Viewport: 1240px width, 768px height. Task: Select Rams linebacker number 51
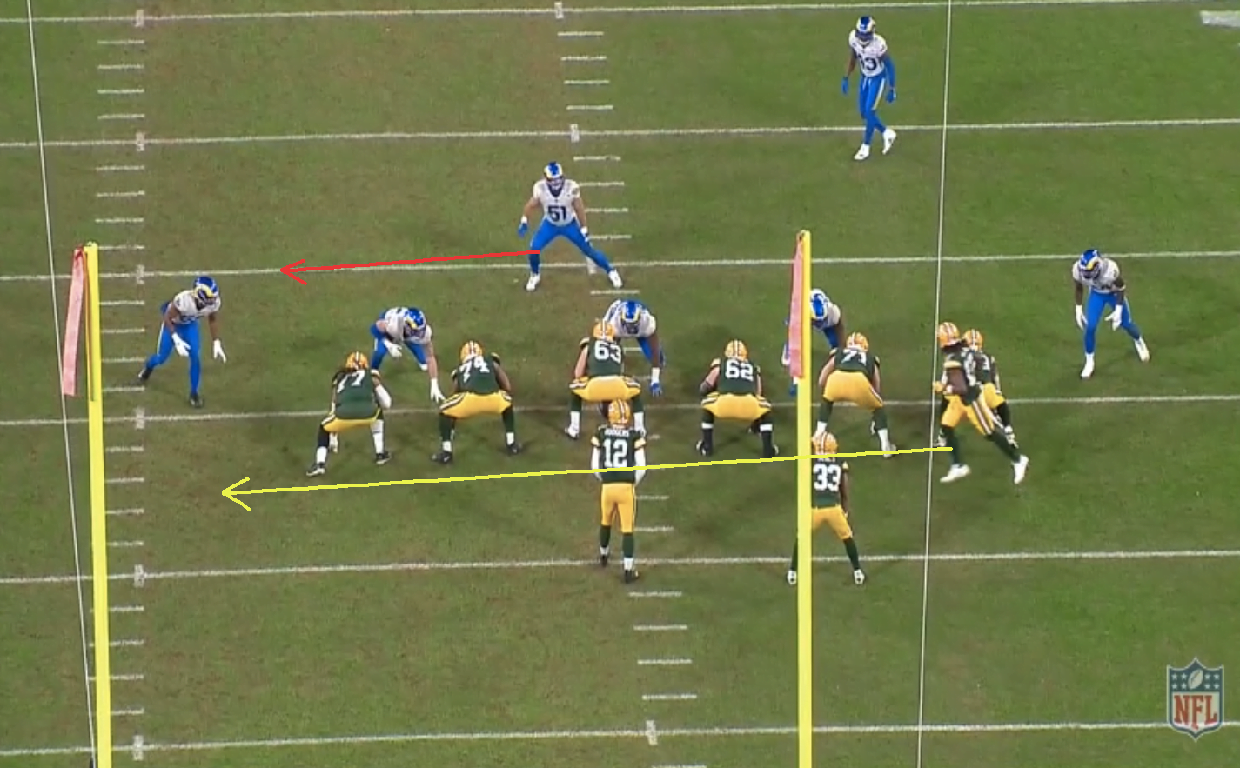pyautogui.click(x=558, y=219)
